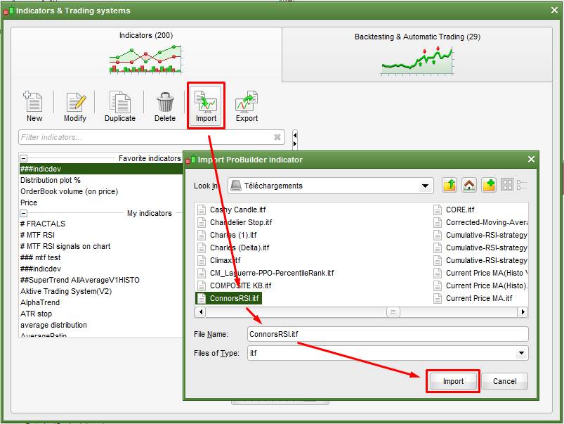Viewport: 564px width, 424px height.
Task: Select COMPOSITE KB.itf file
Action: pyautogui.click(x=241, y=285)
